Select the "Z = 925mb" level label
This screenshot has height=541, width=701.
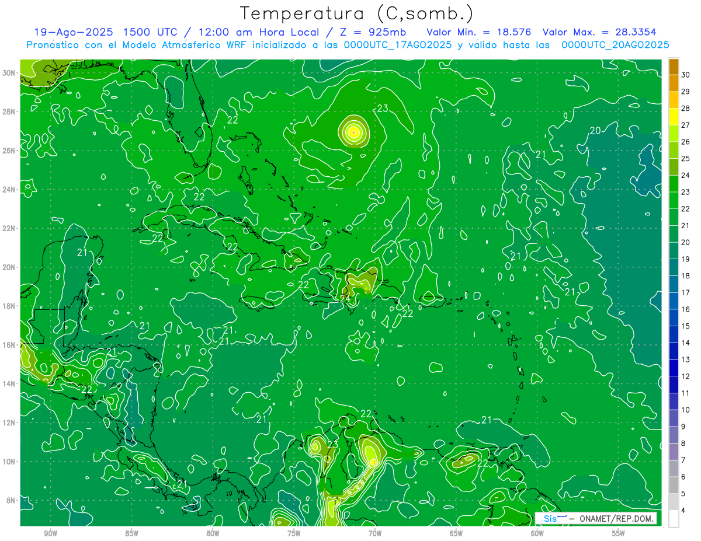pos(373,32)
